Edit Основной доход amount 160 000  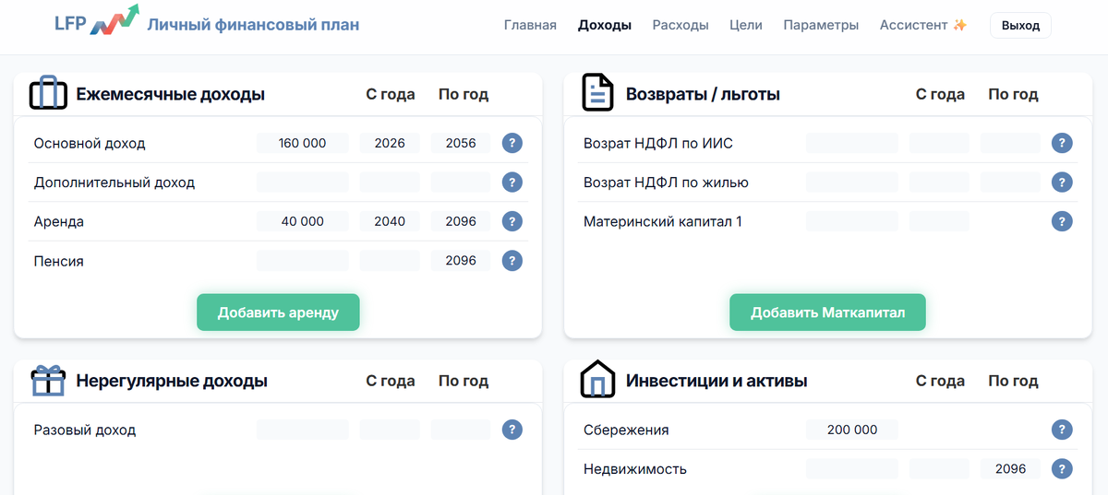(x=303, y=143)
